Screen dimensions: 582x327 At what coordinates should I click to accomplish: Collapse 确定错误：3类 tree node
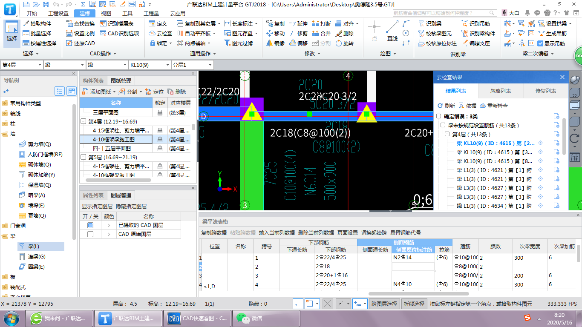[x=439, y=116]
